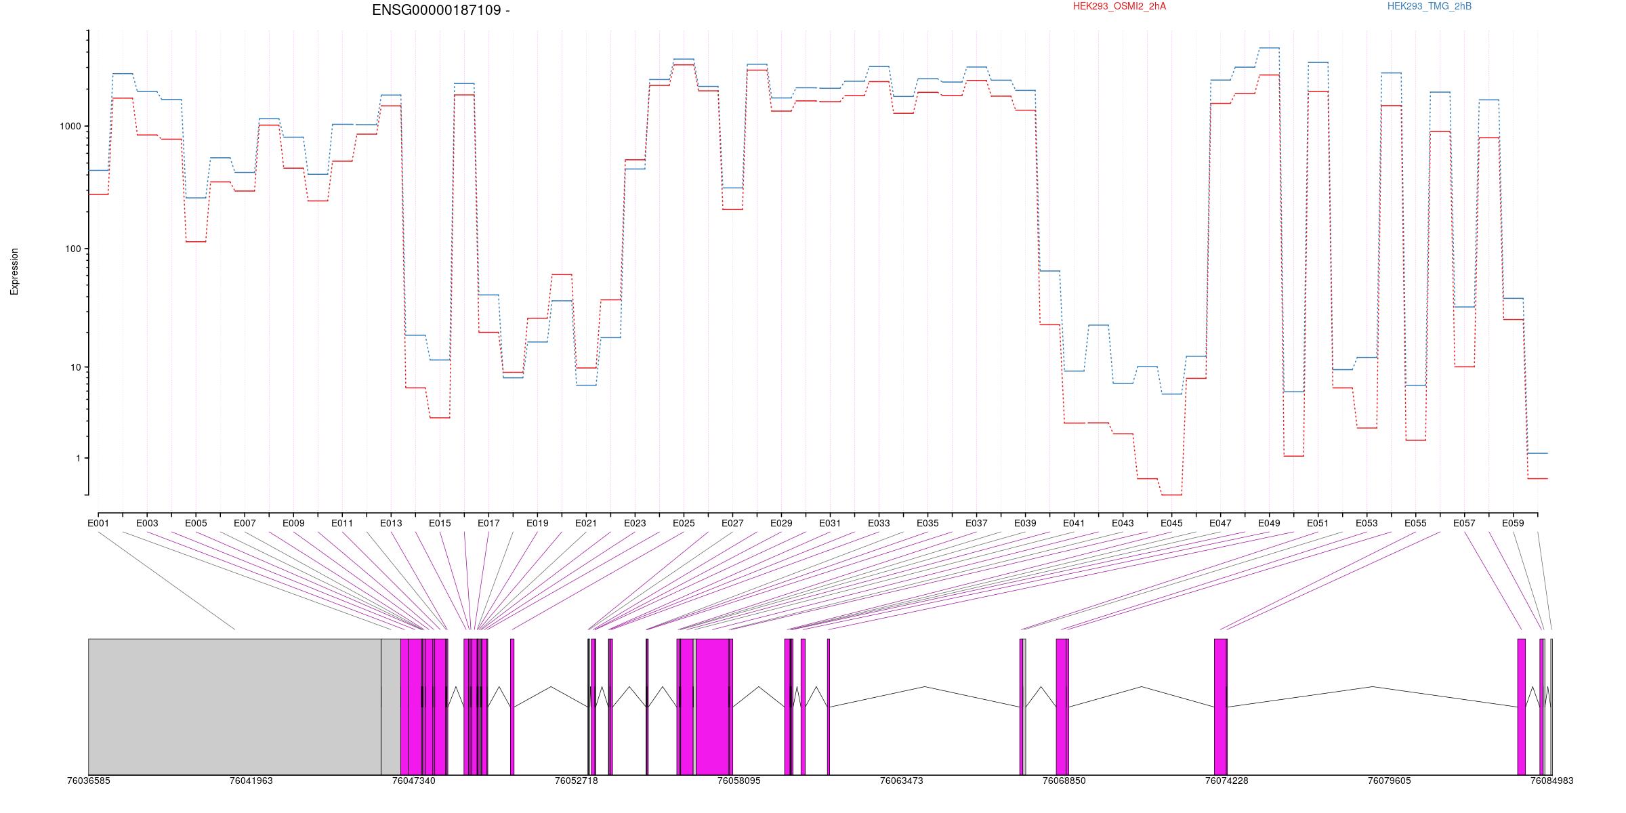This screenshot has width=1626, height=813.
Task: Click the large gray exon block in gene model
Action: [x=234, y=707]
